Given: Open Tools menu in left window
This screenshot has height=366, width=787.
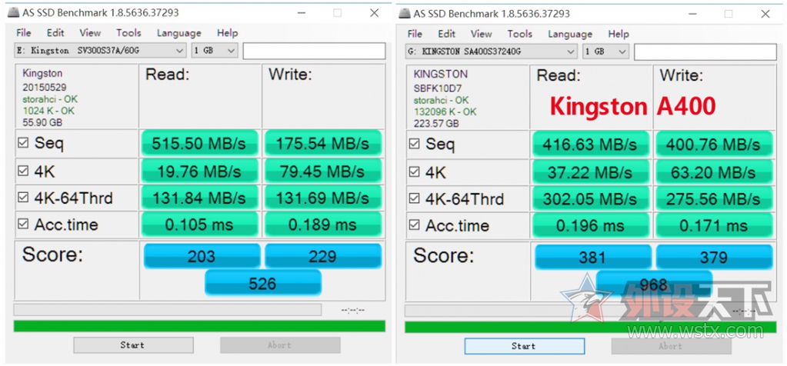Looking at the screenshot, I should 128,33.
